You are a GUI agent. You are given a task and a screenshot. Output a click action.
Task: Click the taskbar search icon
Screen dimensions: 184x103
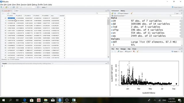click(10, 100)
